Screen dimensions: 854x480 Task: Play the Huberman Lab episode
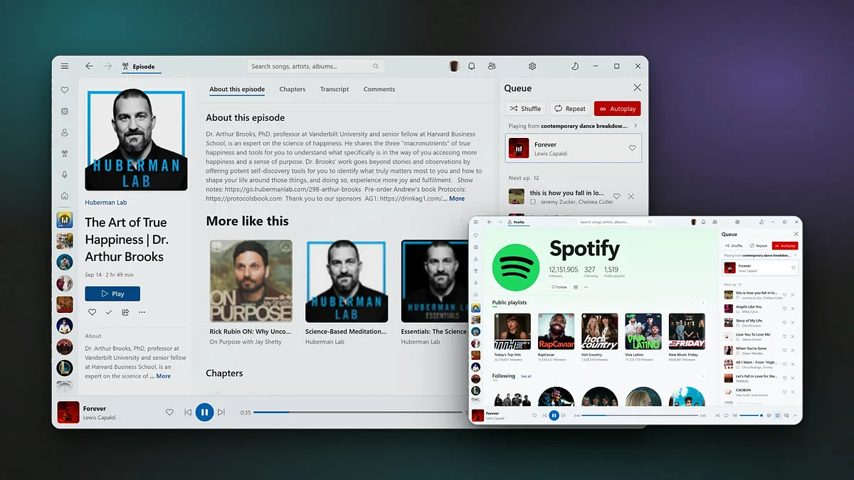tap(112, 294)
